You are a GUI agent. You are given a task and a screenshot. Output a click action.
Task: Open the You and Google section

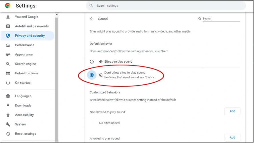pyautogui.click(x=26, y=17)
